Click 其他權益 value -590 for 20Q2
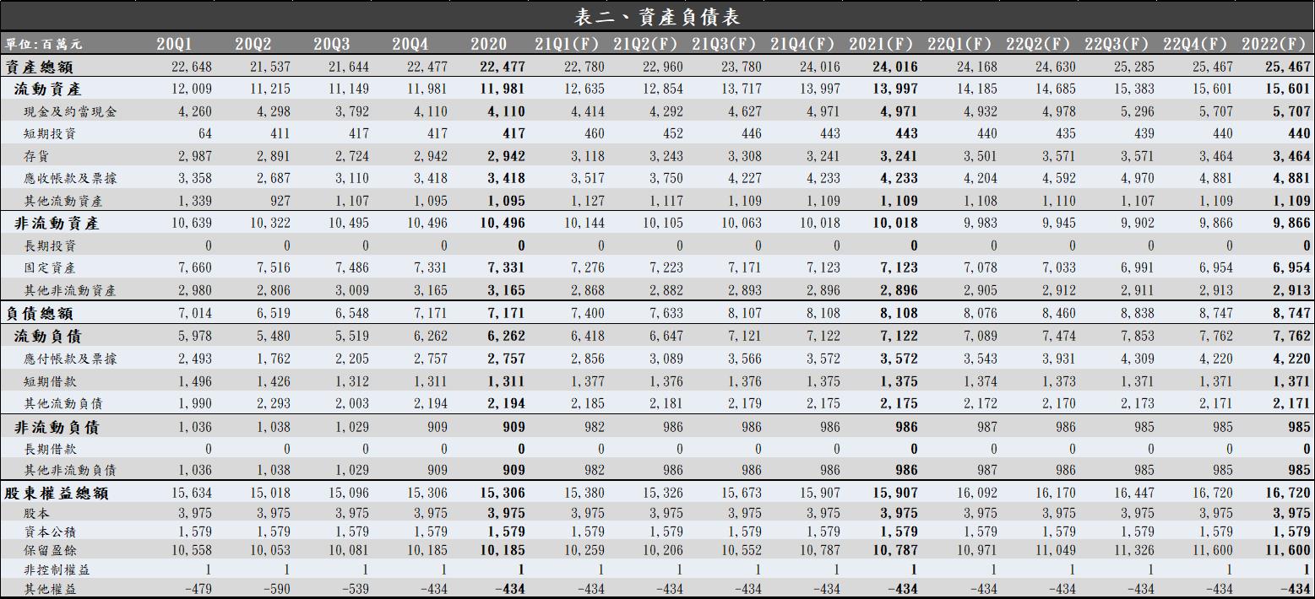Image resolution: width=1315 pixels, height=599 pixels. (275, 589)
